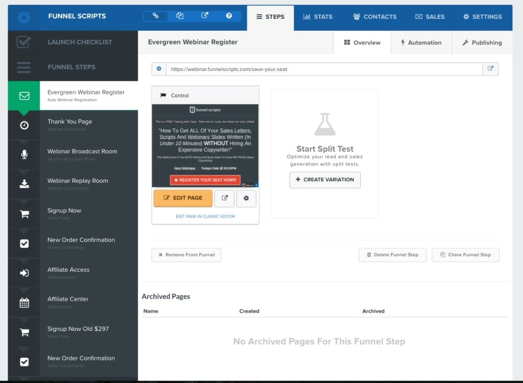Click the calendar icon for Affiliate Center
The height and width of the screenshot is (383, 523).
pos(23,302)
